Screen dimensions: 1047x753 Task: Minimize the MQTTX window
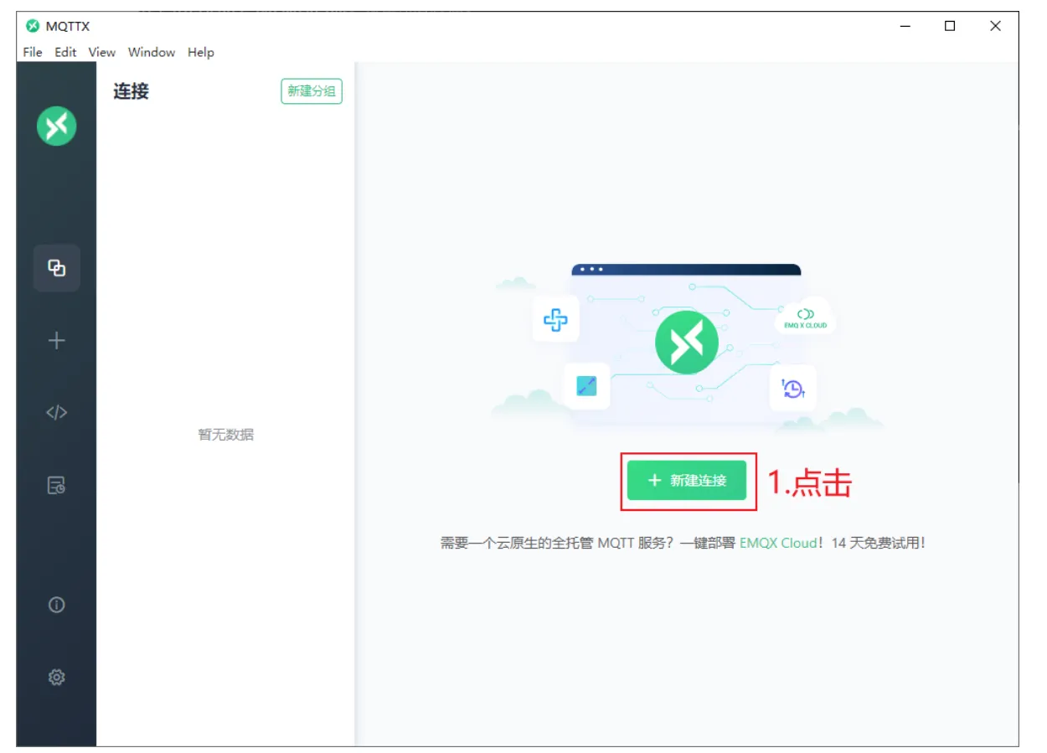pyautogui.click(x=905, y=26)
